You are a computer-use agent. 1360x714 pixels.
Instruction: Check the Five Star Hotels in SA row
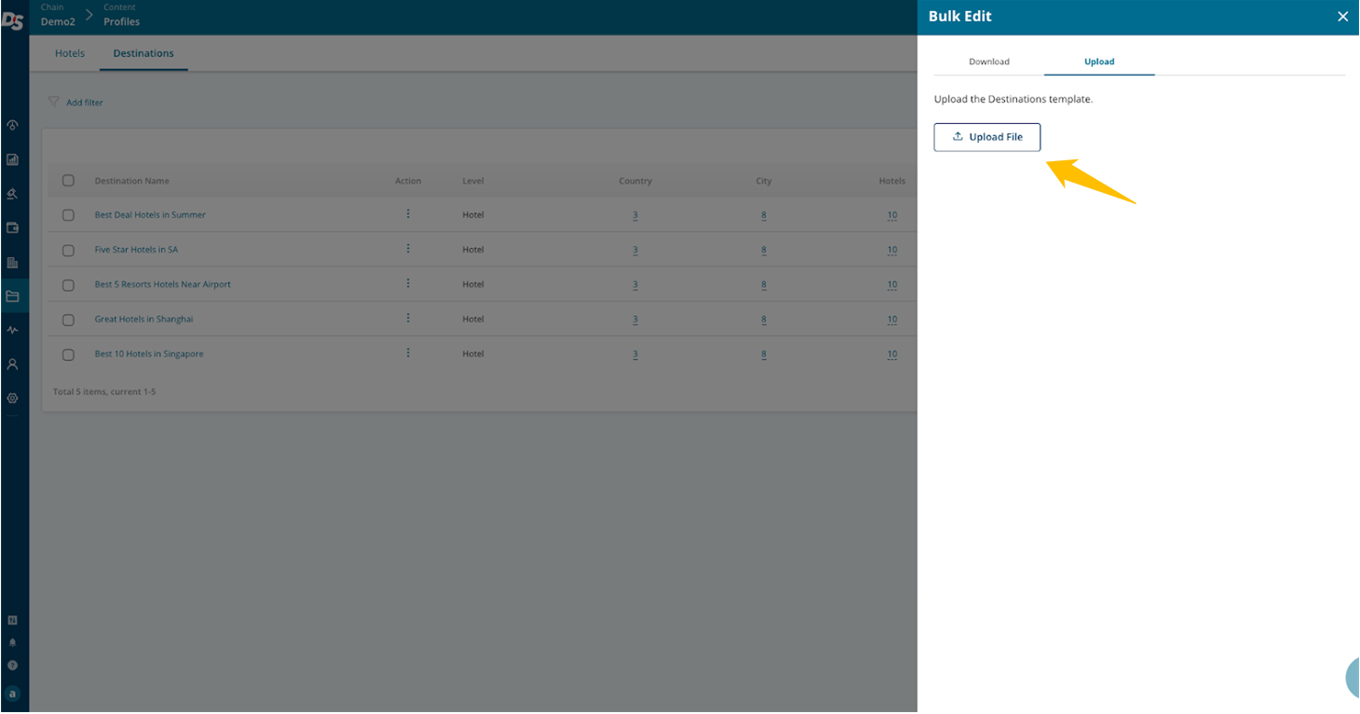tap(68, 250)
